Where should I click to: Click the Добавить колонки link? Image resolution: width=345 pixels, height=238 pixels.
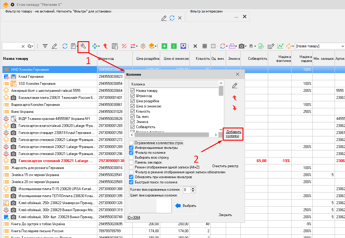[x=234, y=134]
